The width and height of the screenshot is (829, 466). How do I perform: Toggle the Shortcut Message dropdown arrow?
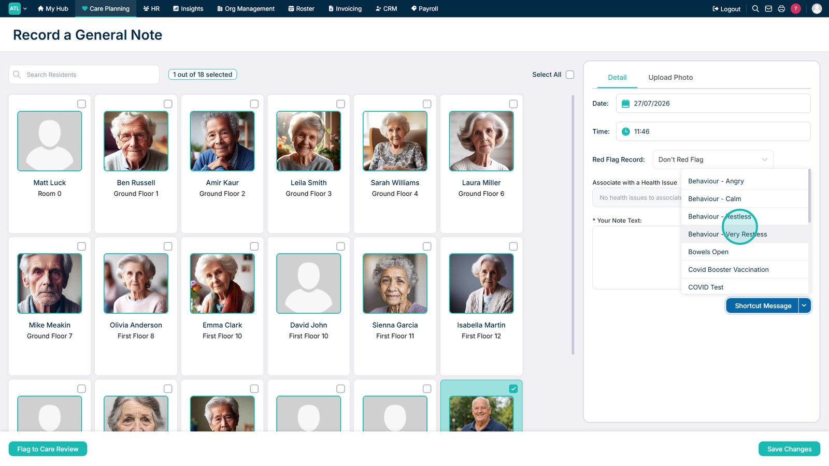click(804, 305)
